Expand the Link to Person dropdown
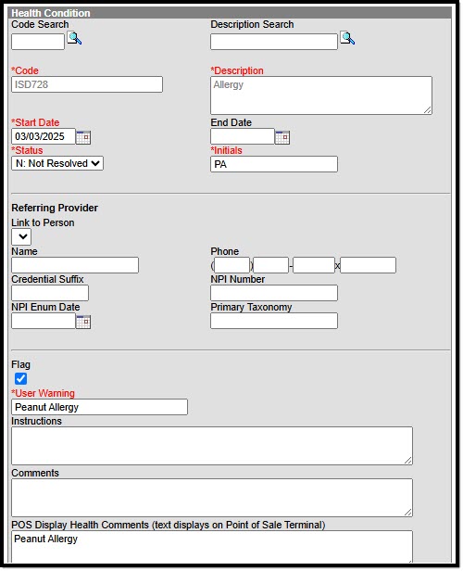 21,236
